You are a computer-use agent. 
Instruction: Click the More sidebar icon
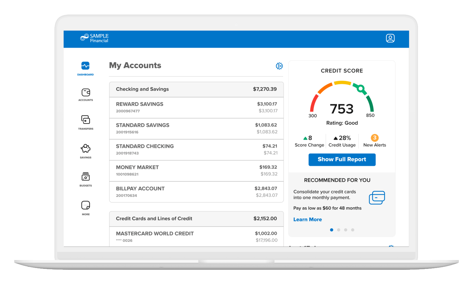tap(85, 205)
